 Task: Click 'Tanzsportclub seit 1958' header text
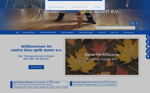click(83, 16)
